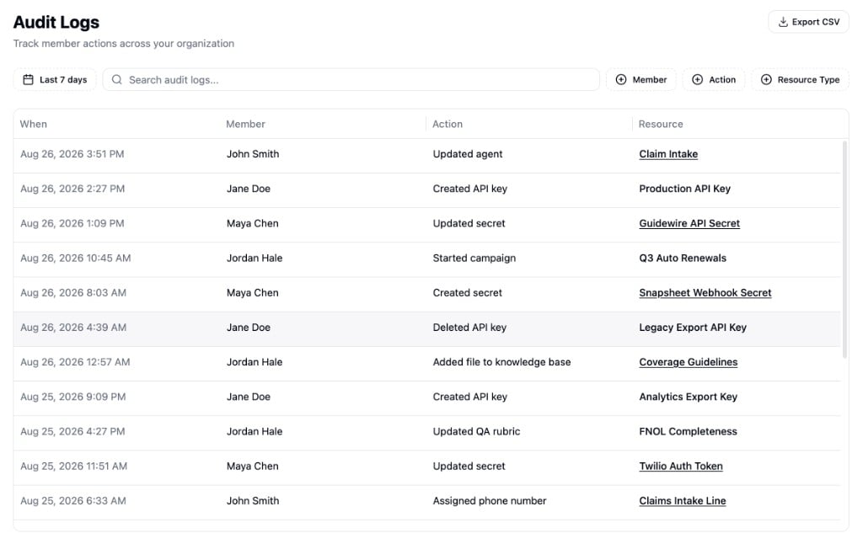Click John Smith in Updated agent row

[x=253, y=155]
